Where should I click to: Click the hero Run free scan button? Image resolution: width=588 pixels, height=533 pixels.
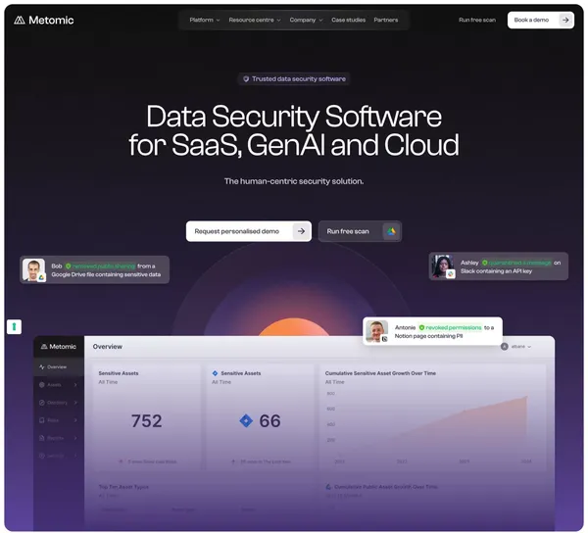[360, 231]
